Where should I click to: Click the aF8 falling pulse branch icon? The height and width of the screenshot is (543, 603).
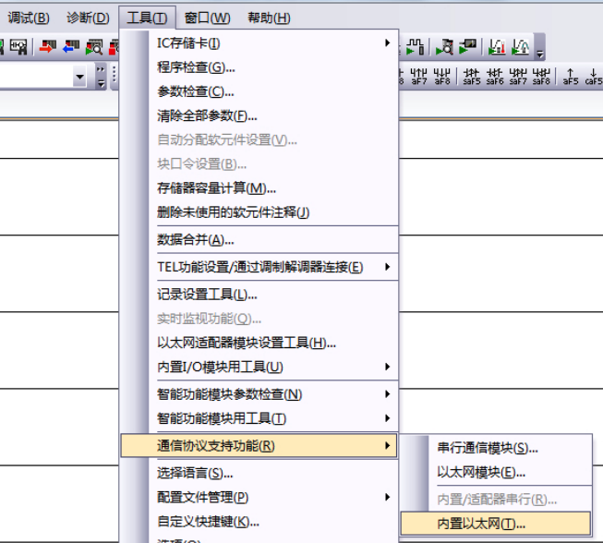(442, 76)
